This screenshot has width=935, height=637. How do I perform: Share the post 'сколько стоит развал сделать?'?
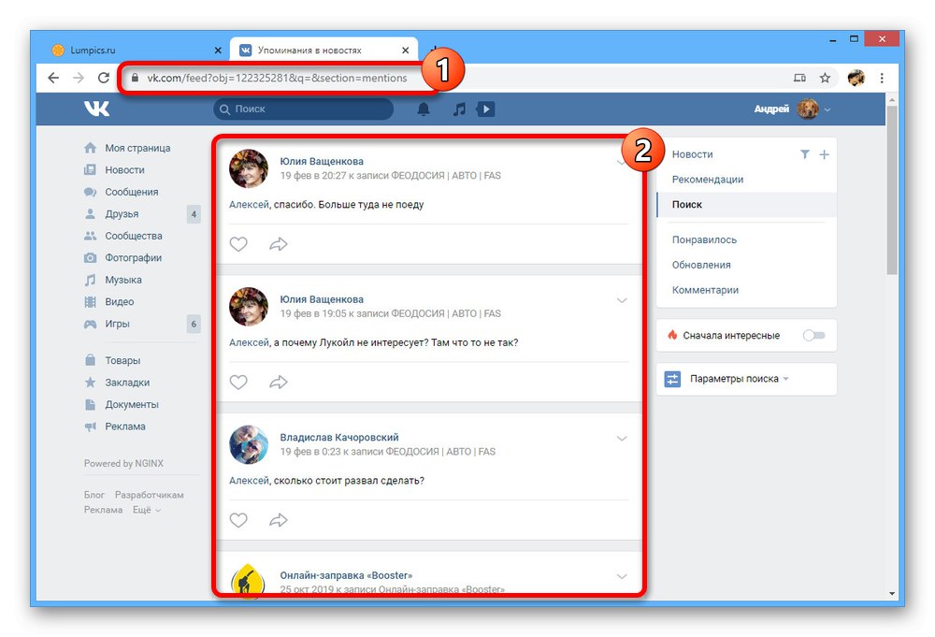coord(279,520)
